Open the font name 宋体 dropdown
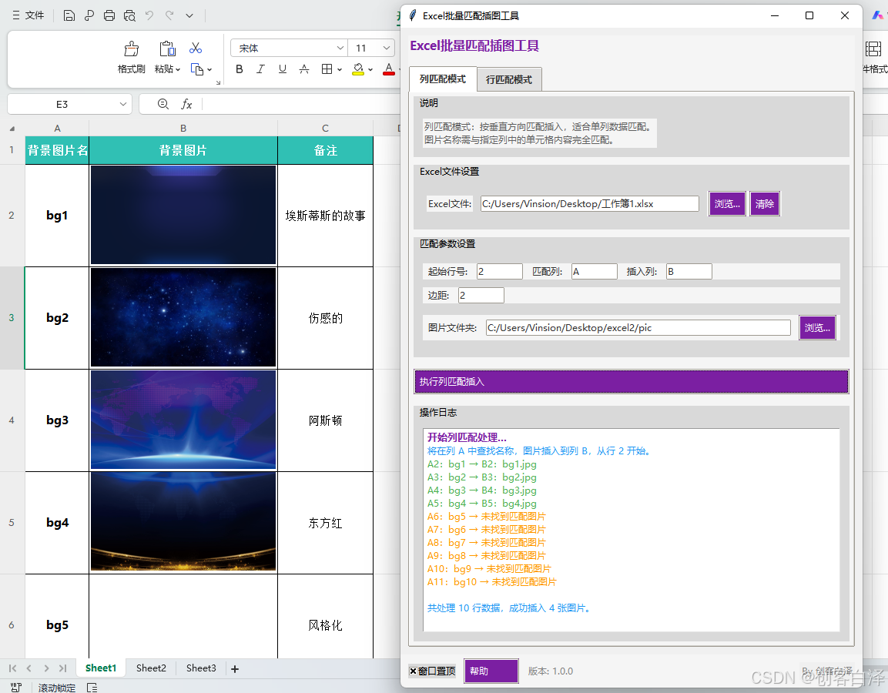Screen dimensions: 888x693 click(x=340, y=48)
